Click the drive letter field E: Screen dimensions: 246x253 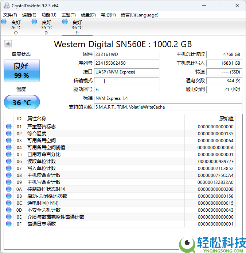(x=126, y=89)
